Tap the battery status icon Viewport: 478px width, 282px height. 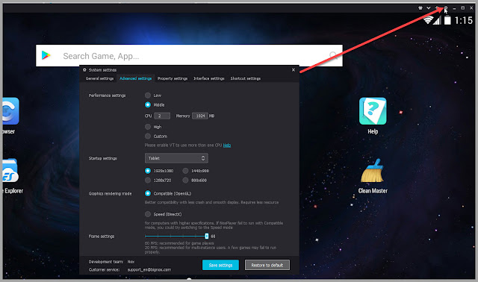point(447,20)
